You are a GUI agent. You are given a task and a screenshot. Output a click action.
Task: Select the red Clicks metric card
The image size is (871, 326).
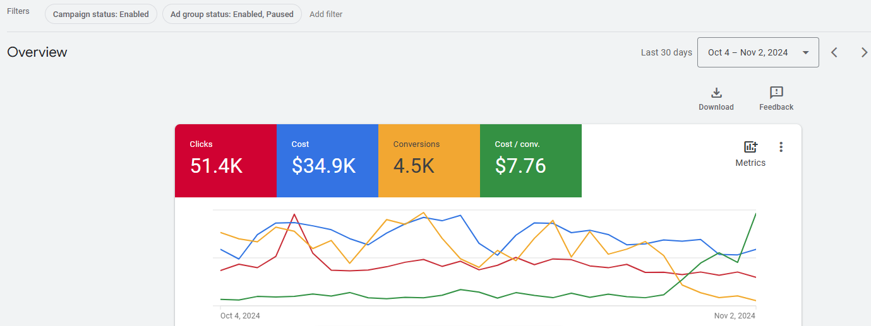click(x=225, y=161)
